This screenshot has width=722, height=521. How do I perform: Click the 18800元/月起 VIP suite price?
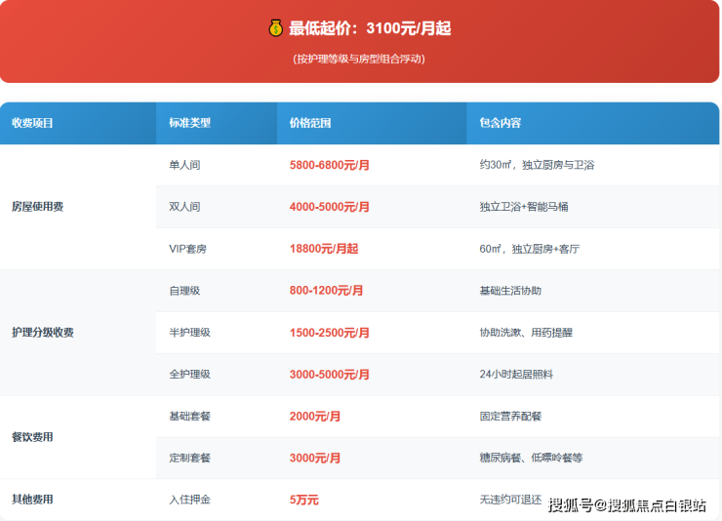pyautogui.click(x=324, y=249)
